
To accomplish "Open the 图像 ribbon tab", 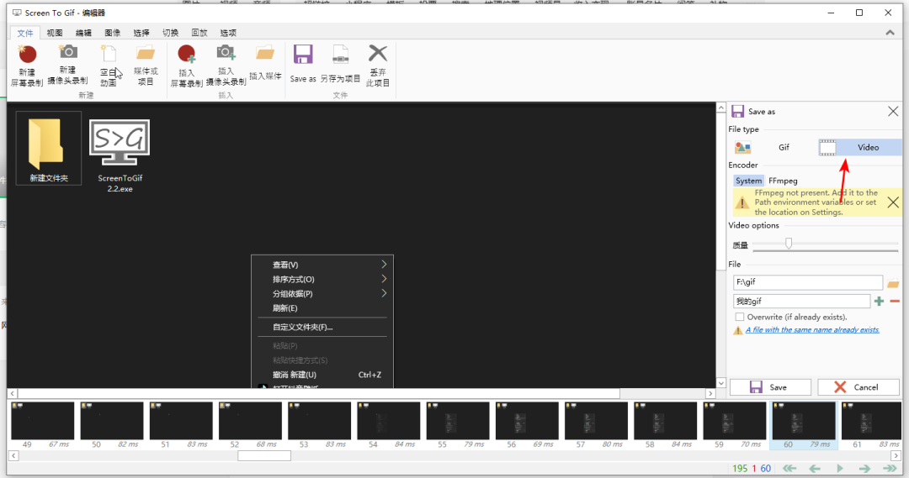I will (x=113, y=33).
